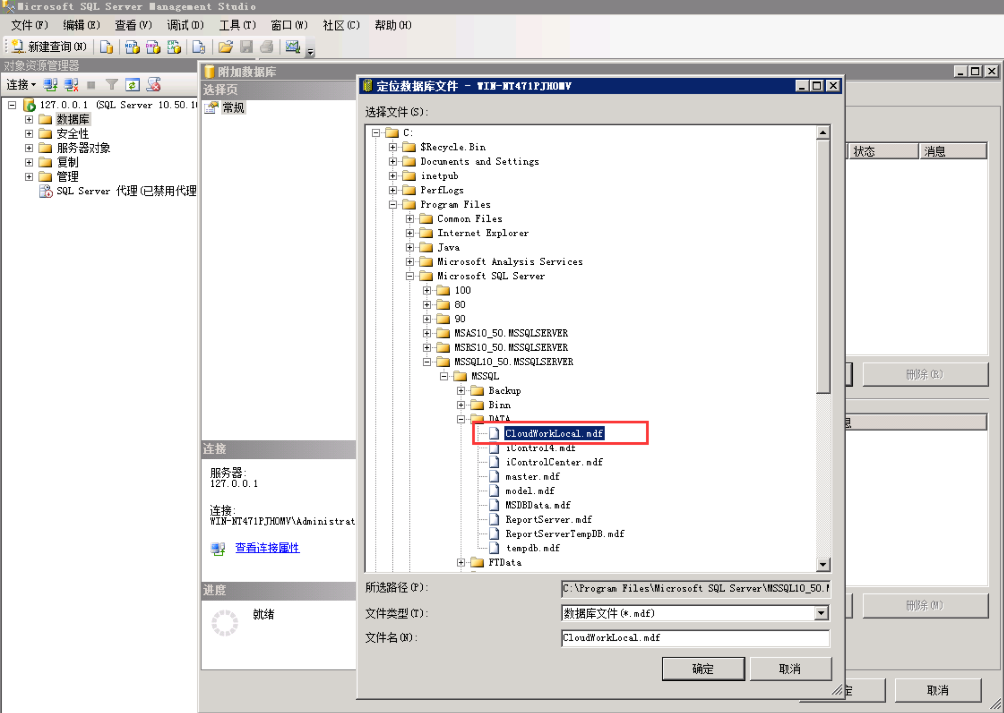The width and height of the screenshot is (1004, 713).
Task: Click the 消息 column header
Action: pos(953,151)
